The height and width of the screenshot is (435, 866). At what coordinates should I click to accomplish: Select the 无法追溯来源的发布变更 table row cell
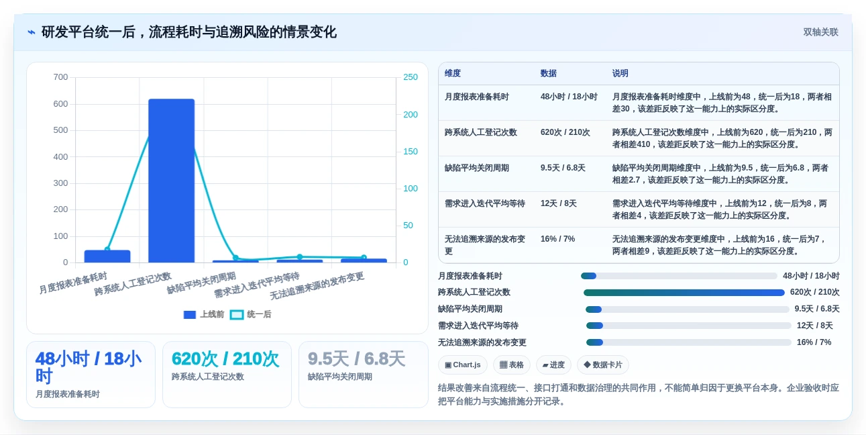click(x=486, y=245)
